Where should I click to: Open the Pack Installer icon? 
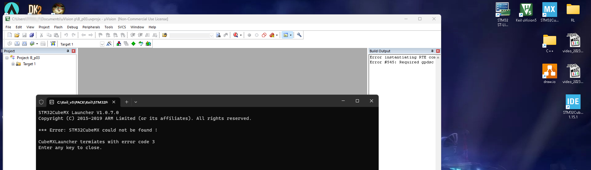click(148, 44)
